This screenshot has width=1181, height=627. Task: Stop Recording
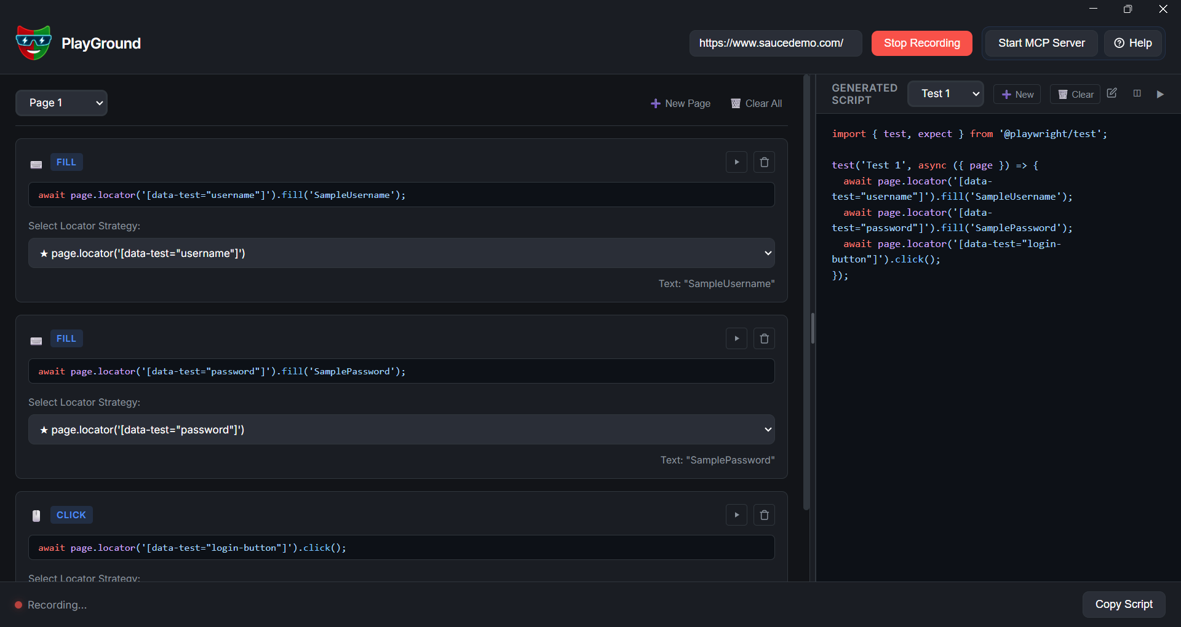coord(921,43)
